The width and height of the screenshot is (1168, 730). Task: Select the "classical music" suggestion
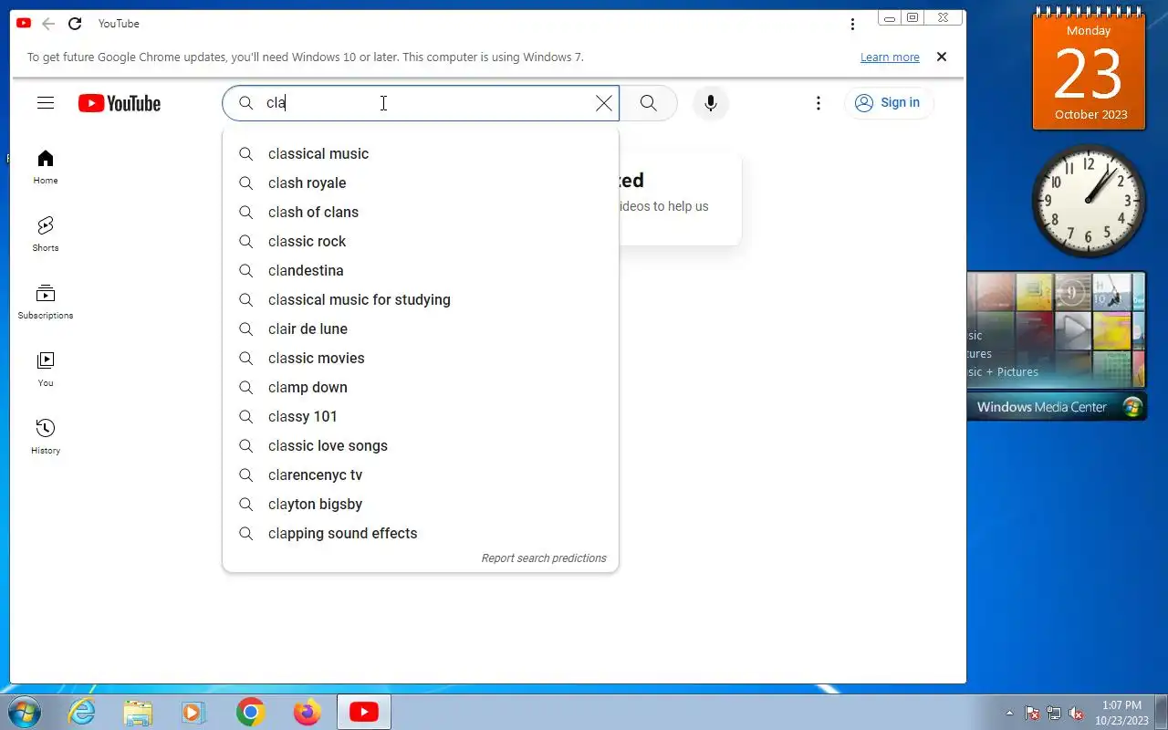pyautogui.click(x=421, y=153)
